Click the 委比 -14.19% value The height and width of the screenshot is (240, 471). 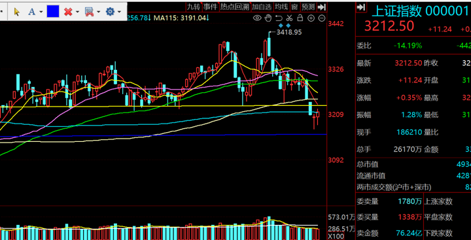point(408,46)
